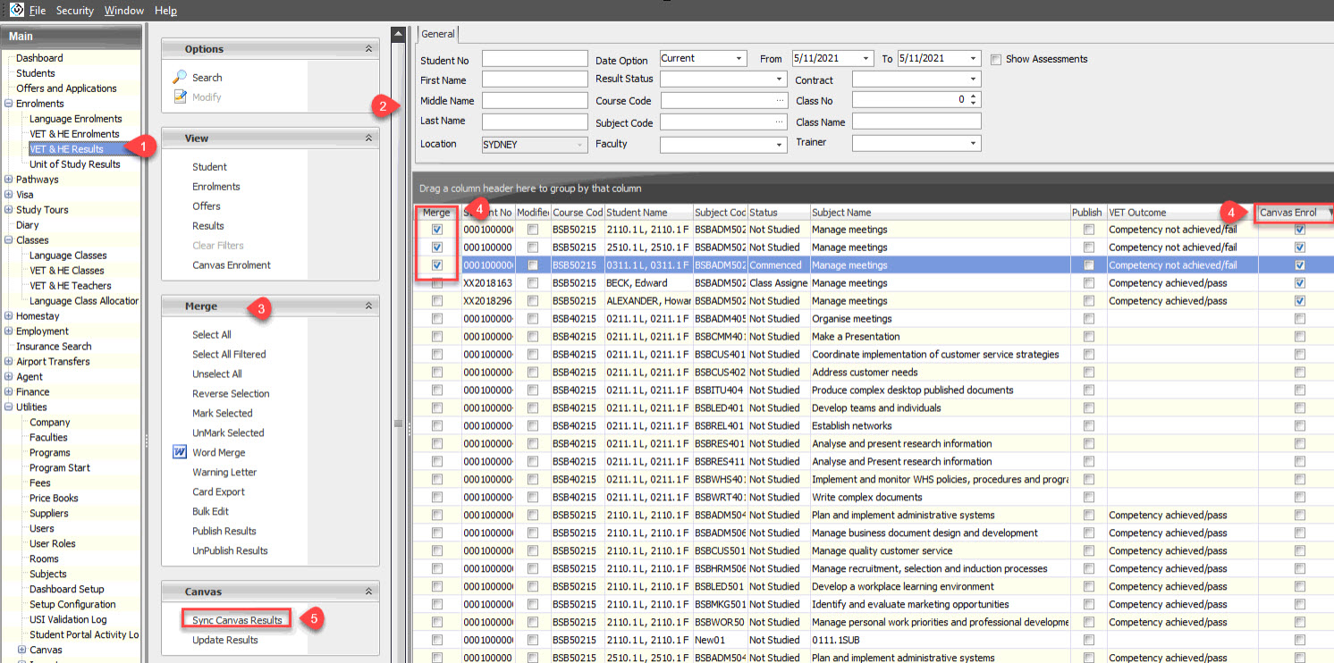Enable the Show Assessments checkbox

click(x=996, y=59)
